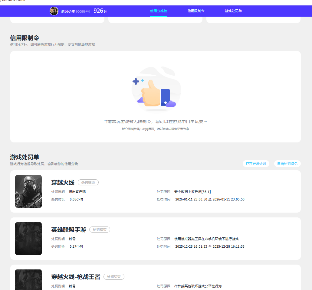The height and width of the screenshot is (290, 312).
Task: Select the 穿越火线 soldier game thumbnail
Action: (28, 191)
